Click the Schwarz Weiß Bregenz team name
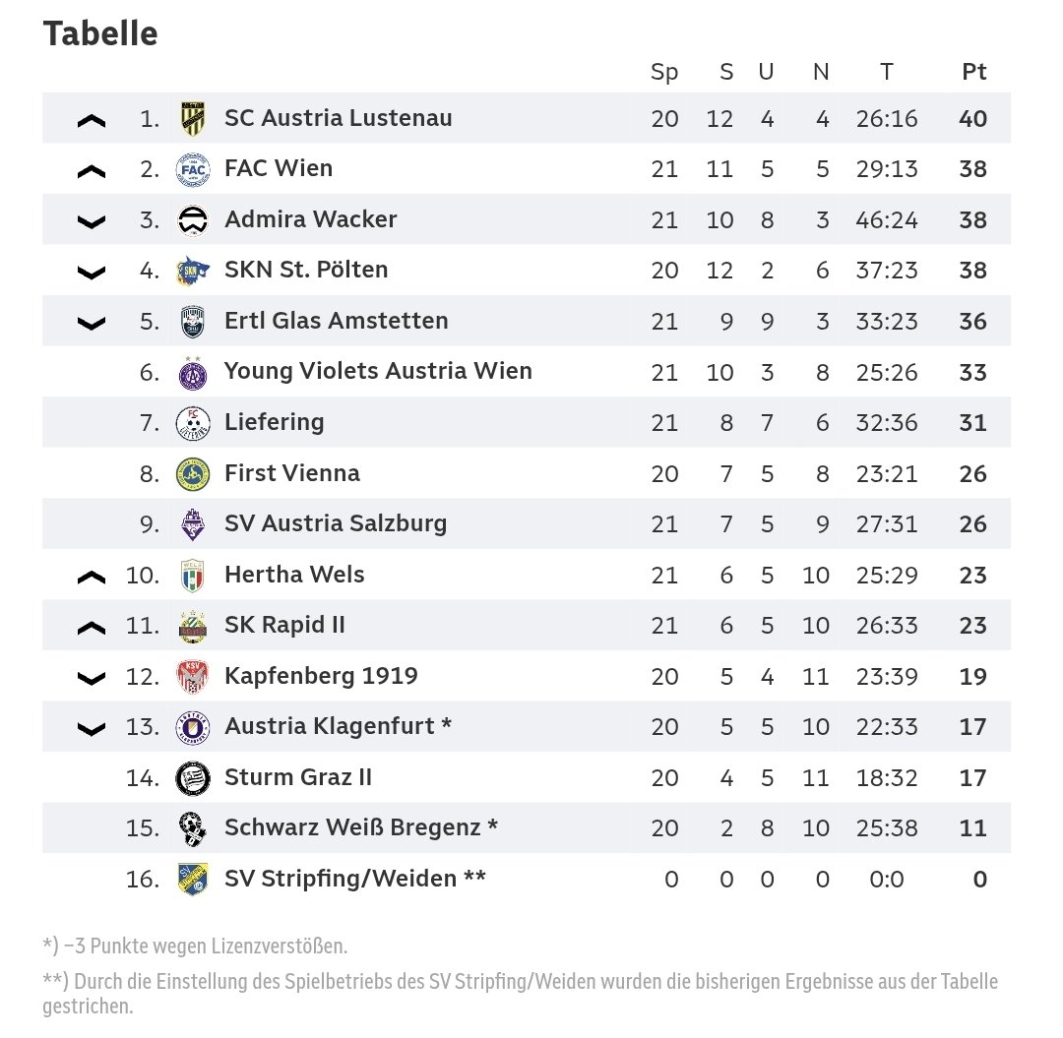The image size is (1063, 1038). (360, 827)
